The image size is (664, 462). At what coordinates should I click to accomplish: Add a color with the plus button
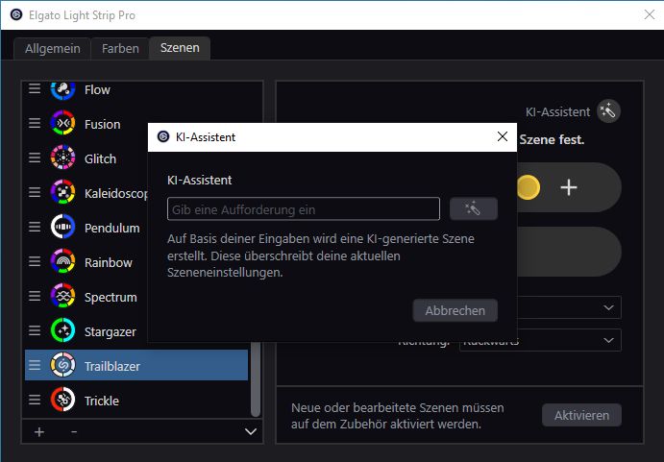[569, 187]
